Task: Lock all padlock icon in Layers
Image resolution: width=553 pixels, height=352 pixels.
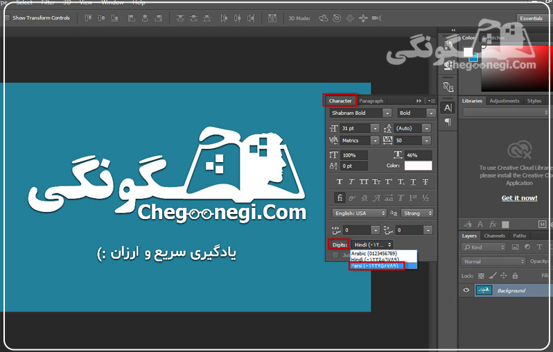Action: click(x=515, y=276)
